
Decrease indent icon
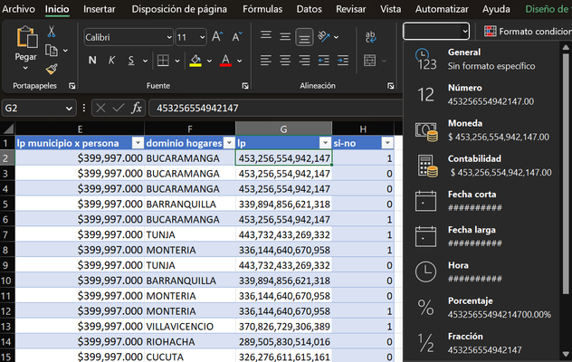click(324, 61)
